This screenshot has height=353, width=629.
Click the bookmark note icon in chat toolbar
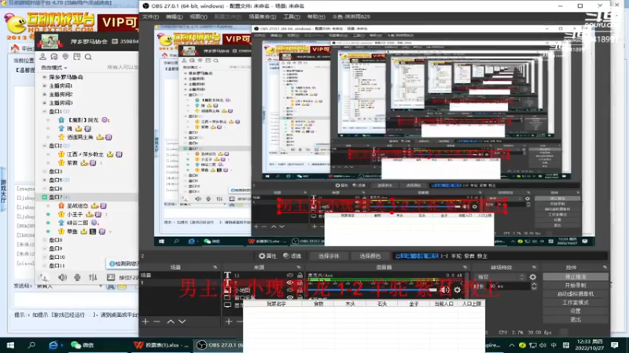click(76, 56)
